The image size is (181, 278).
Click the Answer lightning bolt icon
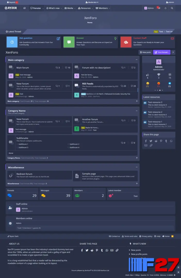point(116,38)
